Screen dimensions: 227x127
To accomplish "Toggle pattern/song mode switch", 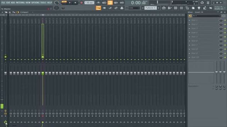I will [x=64, y=2].
